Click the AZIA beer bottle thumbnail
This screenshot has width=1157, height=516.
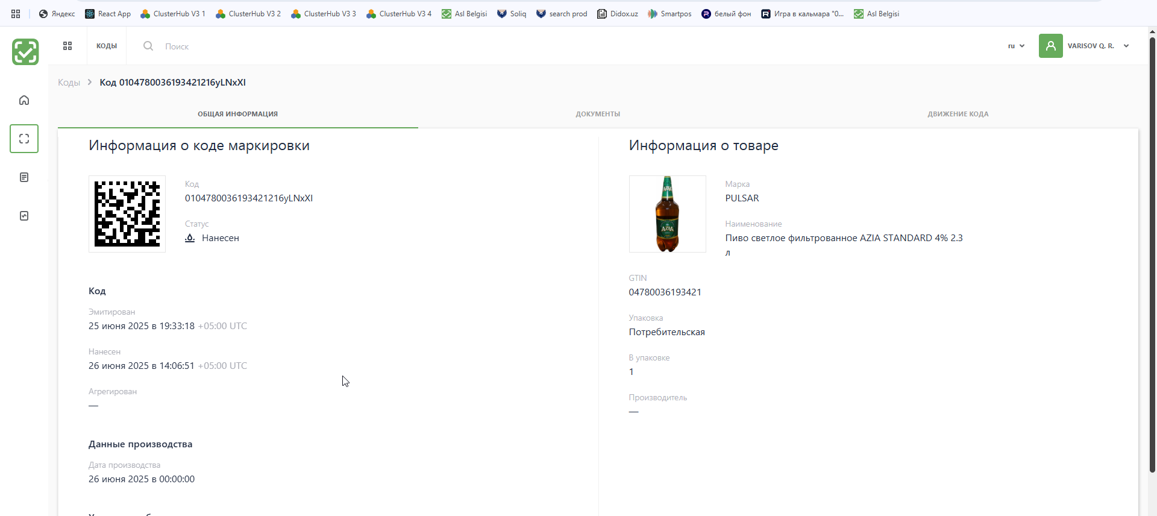pyautogui.click(x=668, y=214)
